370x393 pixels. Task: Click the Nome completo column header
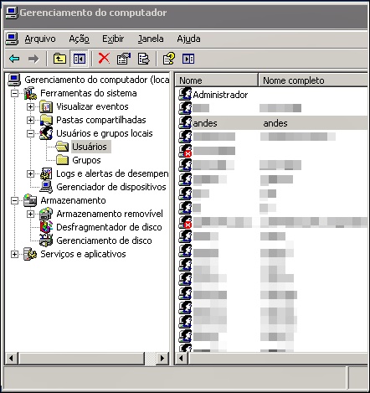312,80
